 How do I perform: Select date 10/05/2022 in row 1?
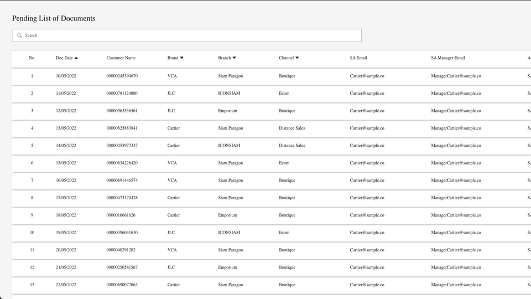click(x=66, y=76)
